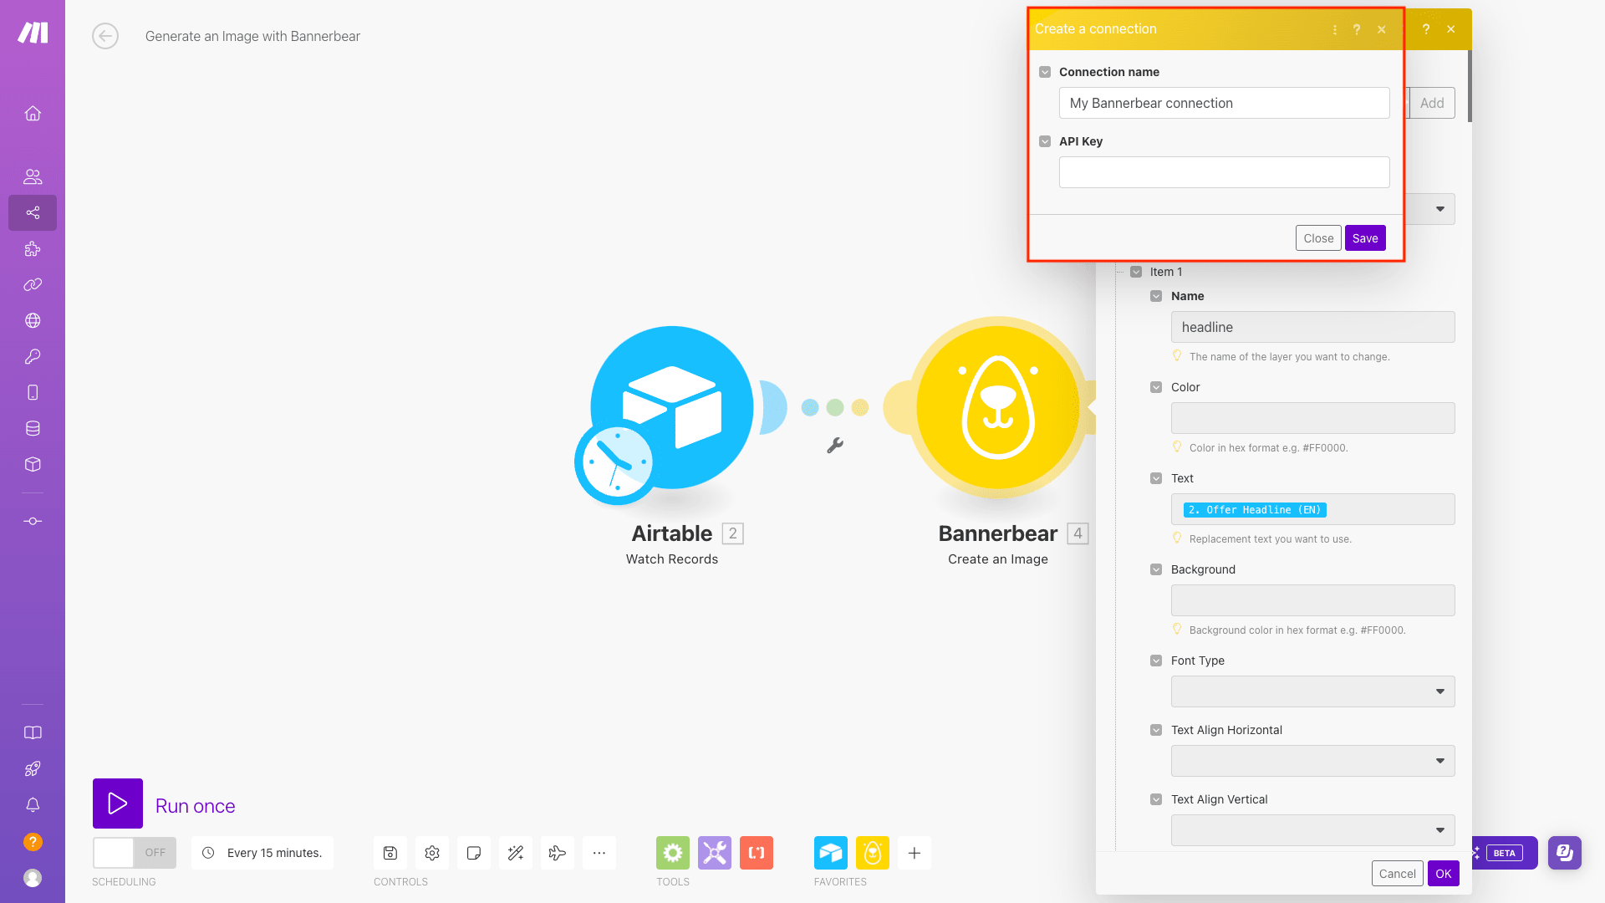Click the explain flow airplane icon
Viewport: 1605px width, 903px height.
pos(558,853)
